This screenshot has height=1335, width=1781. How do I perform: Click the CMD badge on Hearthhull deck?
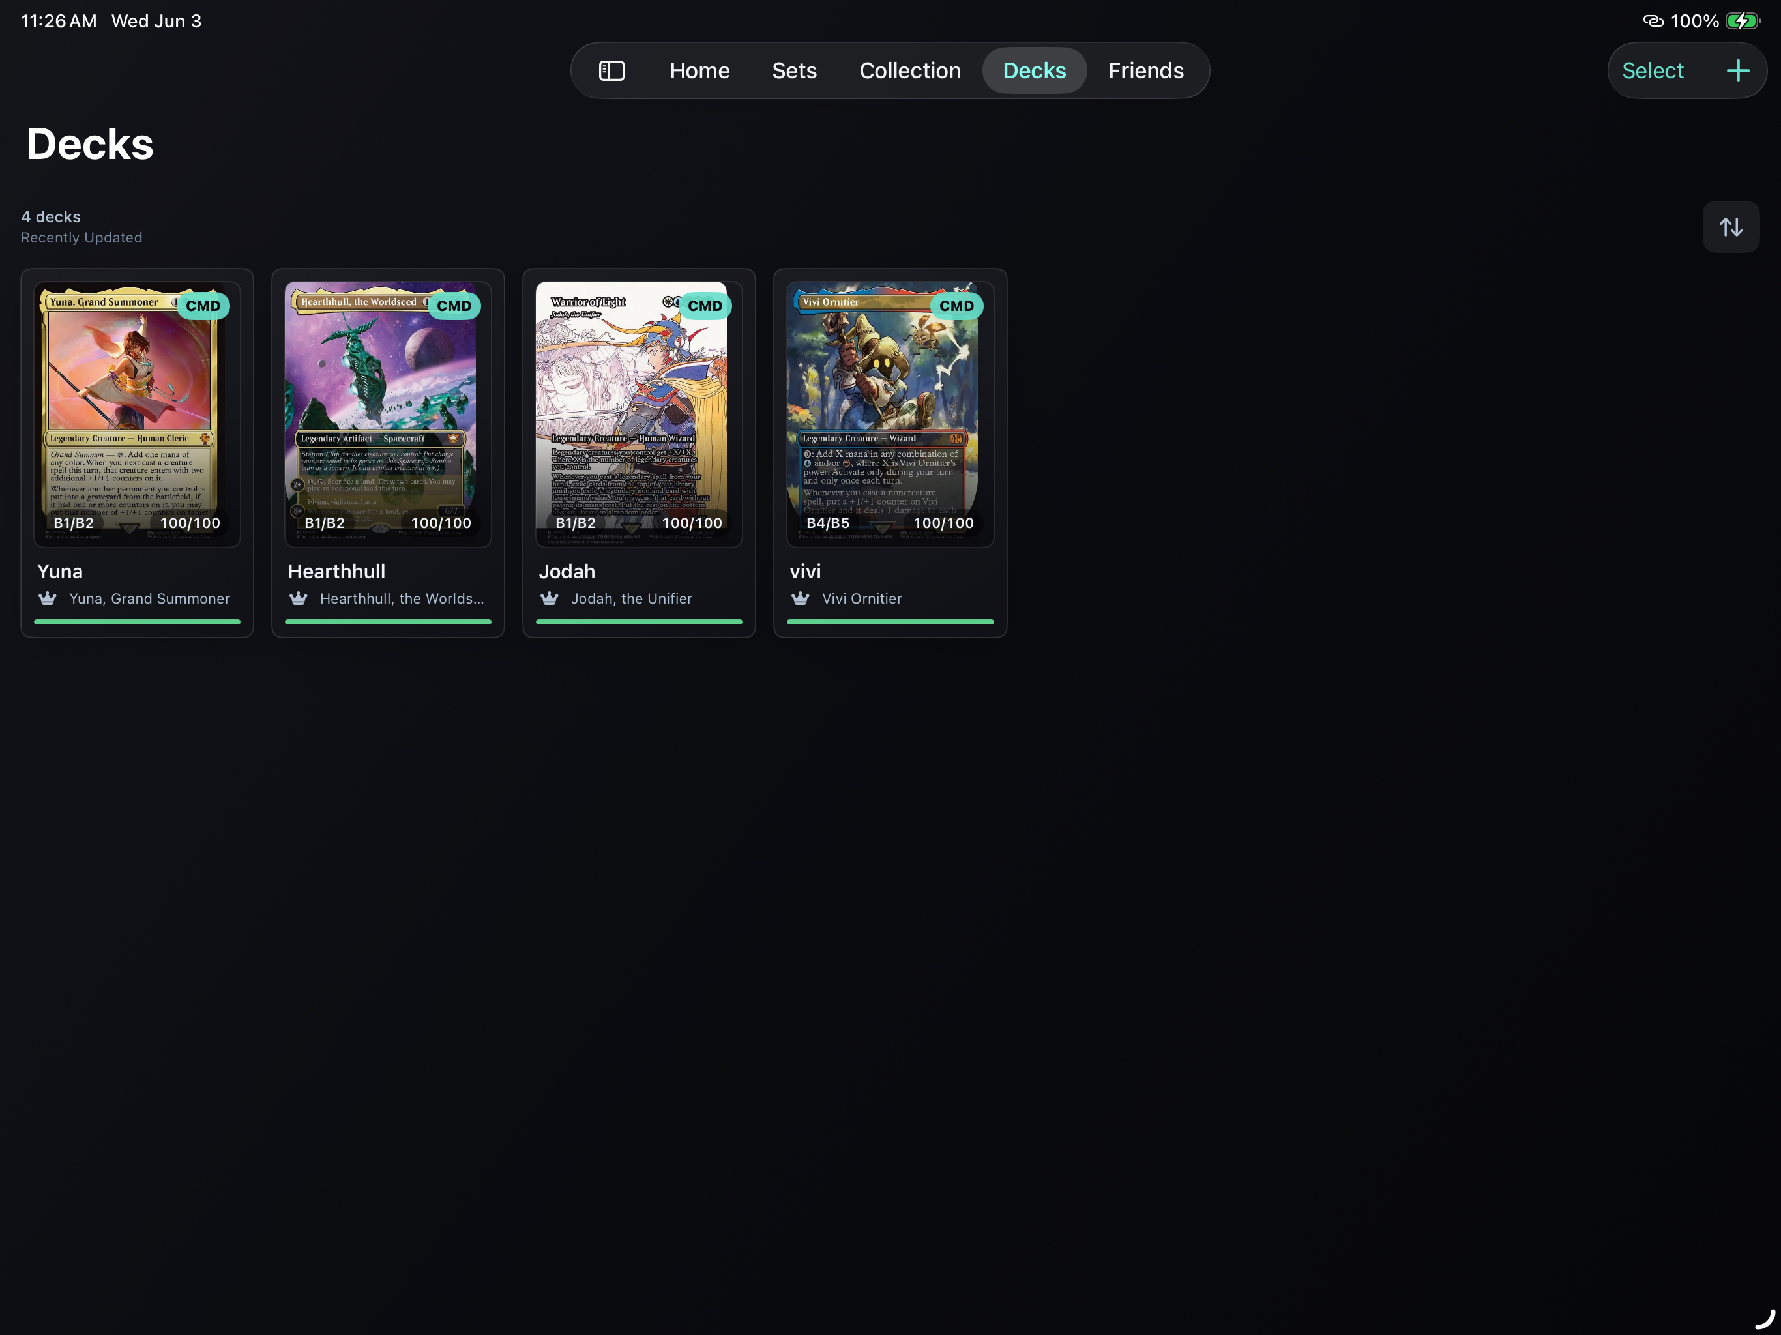tap(454, 306)
